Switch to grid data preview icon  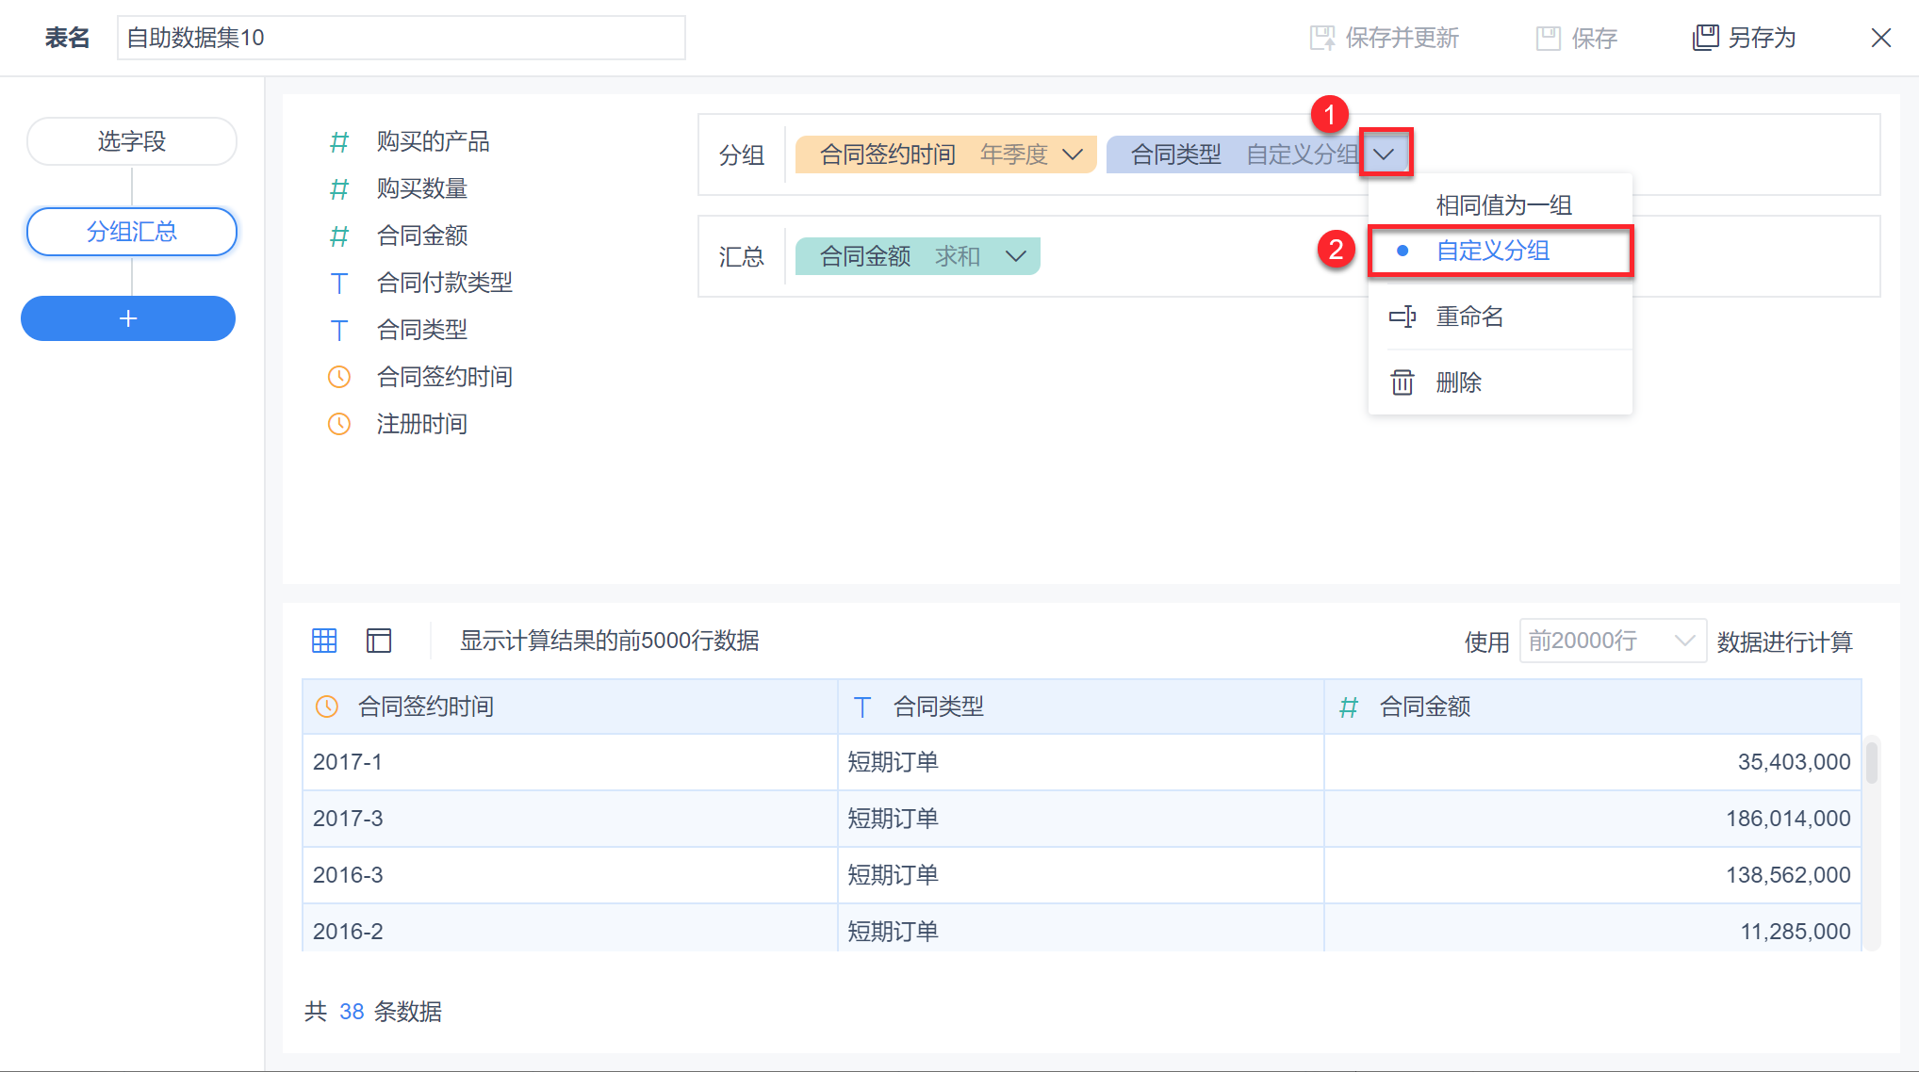324,641
